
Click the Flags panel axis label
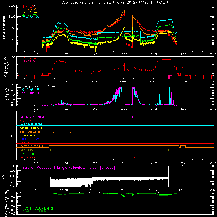[x=11, y=135]
